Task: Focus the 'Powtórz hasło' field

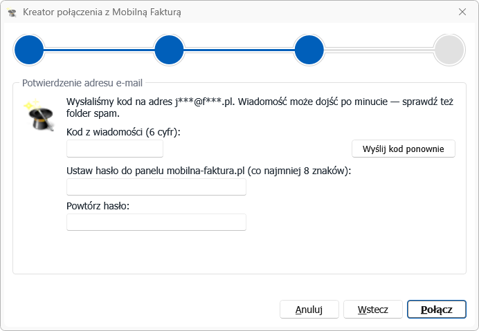Action: (156, 222)
